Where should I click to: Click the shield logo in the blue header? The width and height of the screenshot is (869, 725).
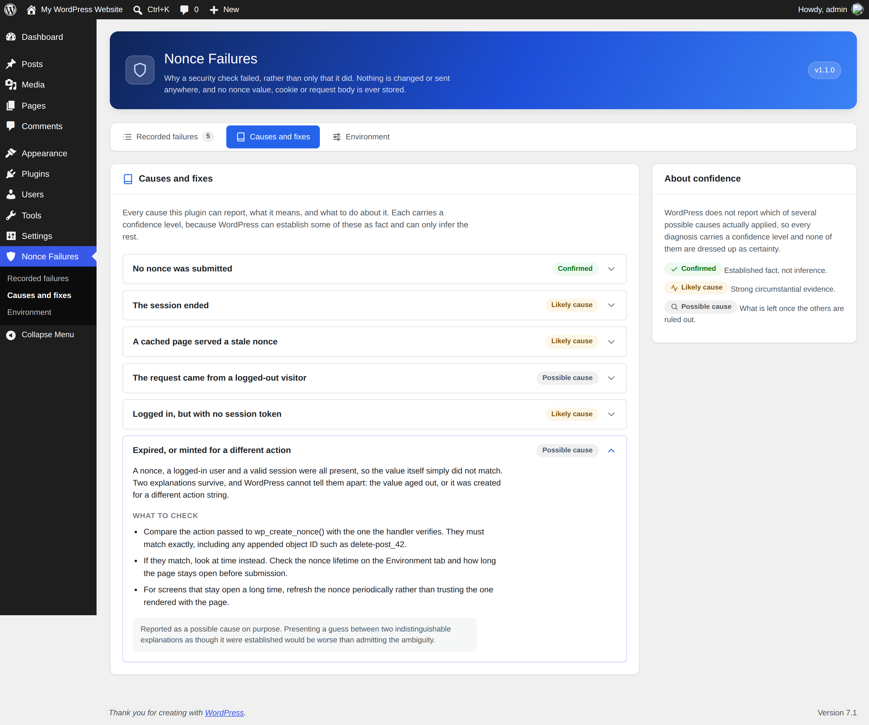coord(140,70)
